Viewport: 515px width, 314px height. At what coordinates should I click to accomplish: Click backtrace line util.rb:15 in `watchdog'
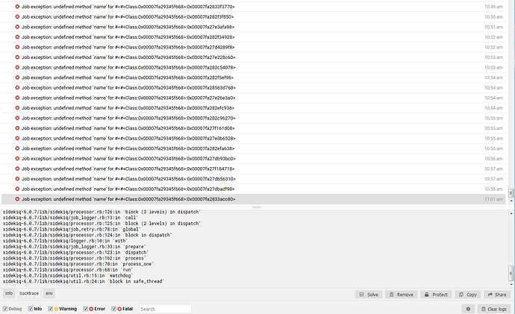click(x=68, y=276)
